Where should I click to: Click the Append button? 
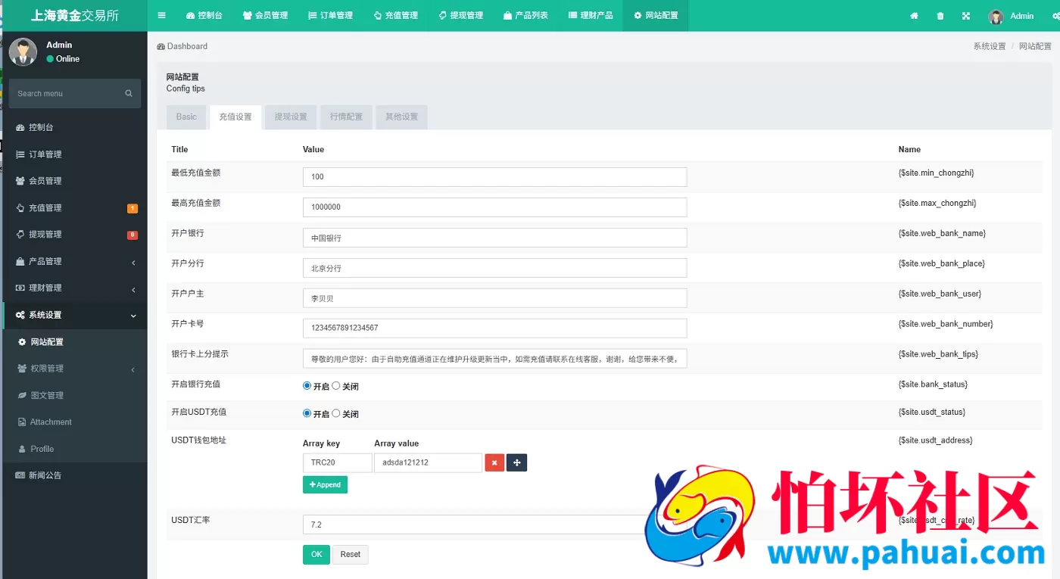coord(325,484)
